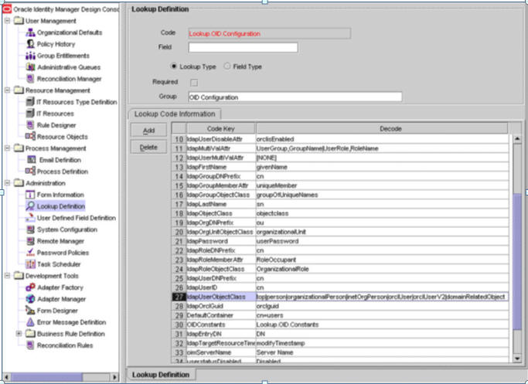Collapse the Administration folder
528x384 pixels.
pos(8,183)
